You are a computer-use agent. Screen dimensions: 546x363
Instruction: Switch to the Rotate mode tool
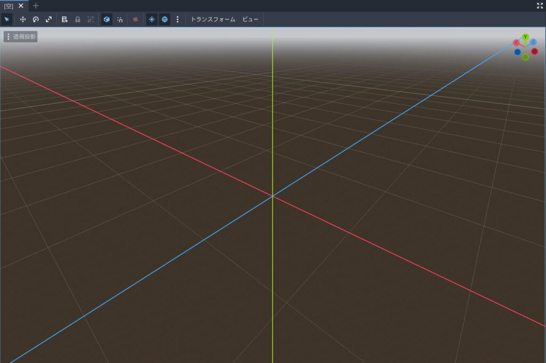tap(36, 20)
